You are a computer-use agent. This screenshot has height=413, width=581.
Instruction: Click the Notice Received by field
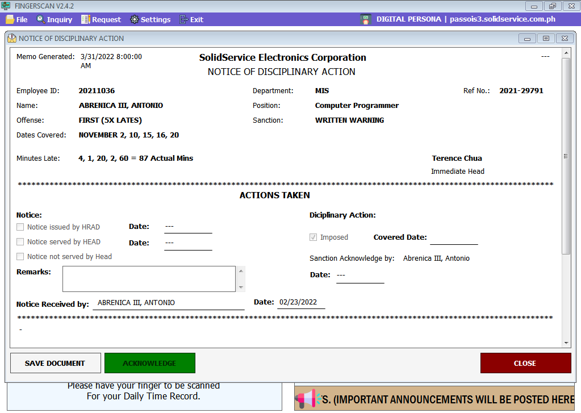(x=169, y=303)
